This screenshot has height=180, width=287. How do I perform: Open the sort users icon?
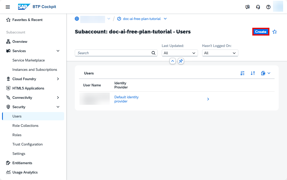(253, 73)
